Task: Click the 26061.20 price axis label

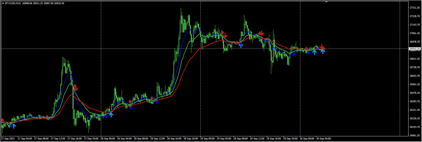Action: pyautogui.click(x=414, y=136)
